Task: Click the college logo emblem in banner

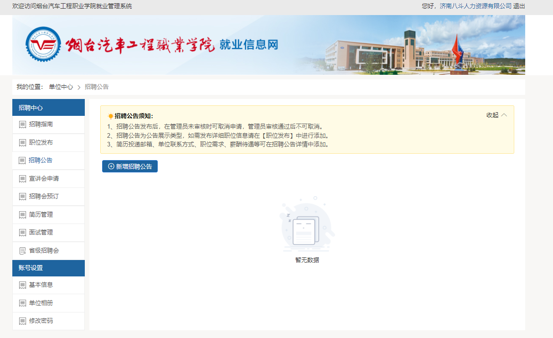Action: click(x=43, y=45)
